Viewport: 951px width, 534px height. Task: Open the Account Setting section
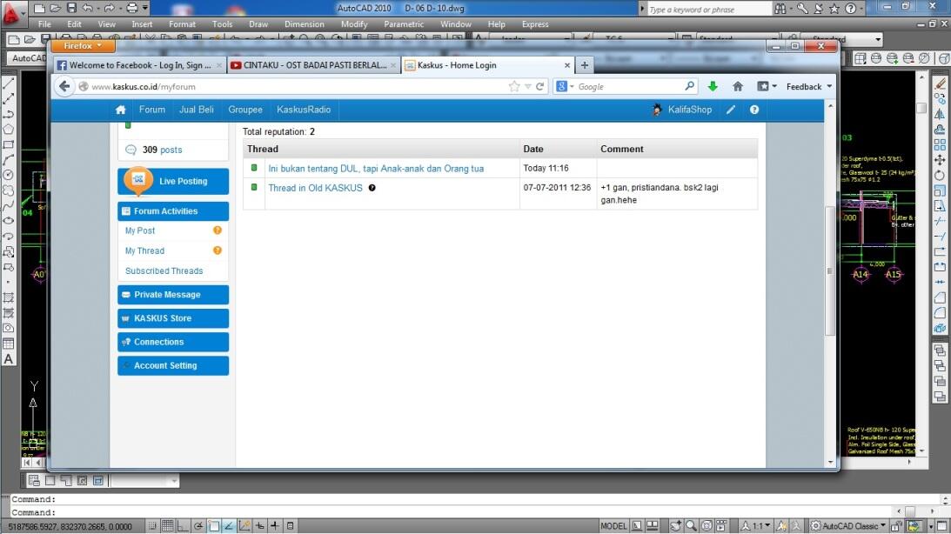coord(173,365)
